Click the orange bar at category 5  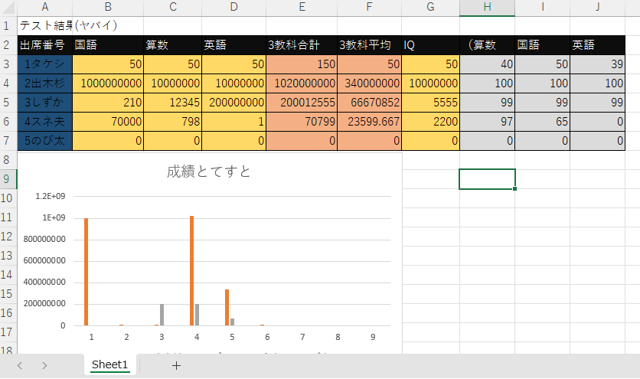[227, 308]
